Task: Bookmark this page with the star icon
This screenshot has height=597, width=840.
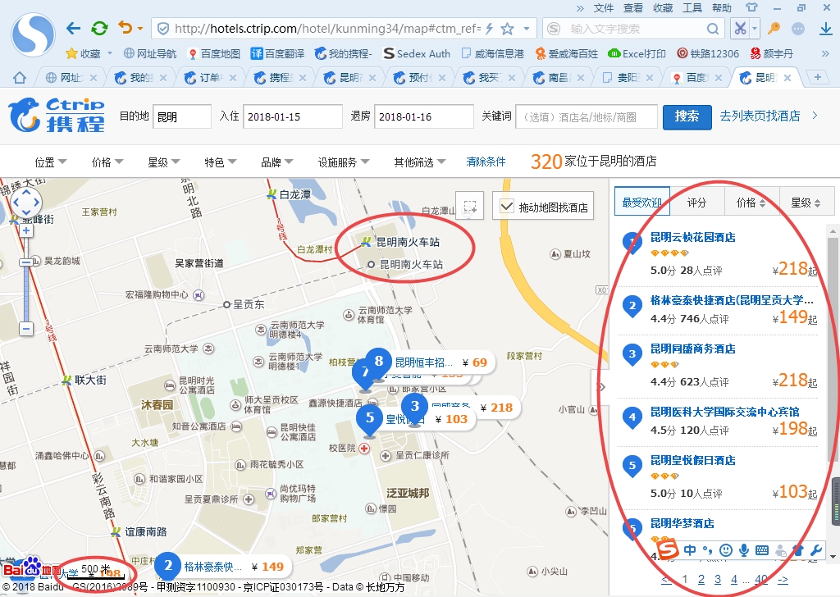Action: (507, 29)
